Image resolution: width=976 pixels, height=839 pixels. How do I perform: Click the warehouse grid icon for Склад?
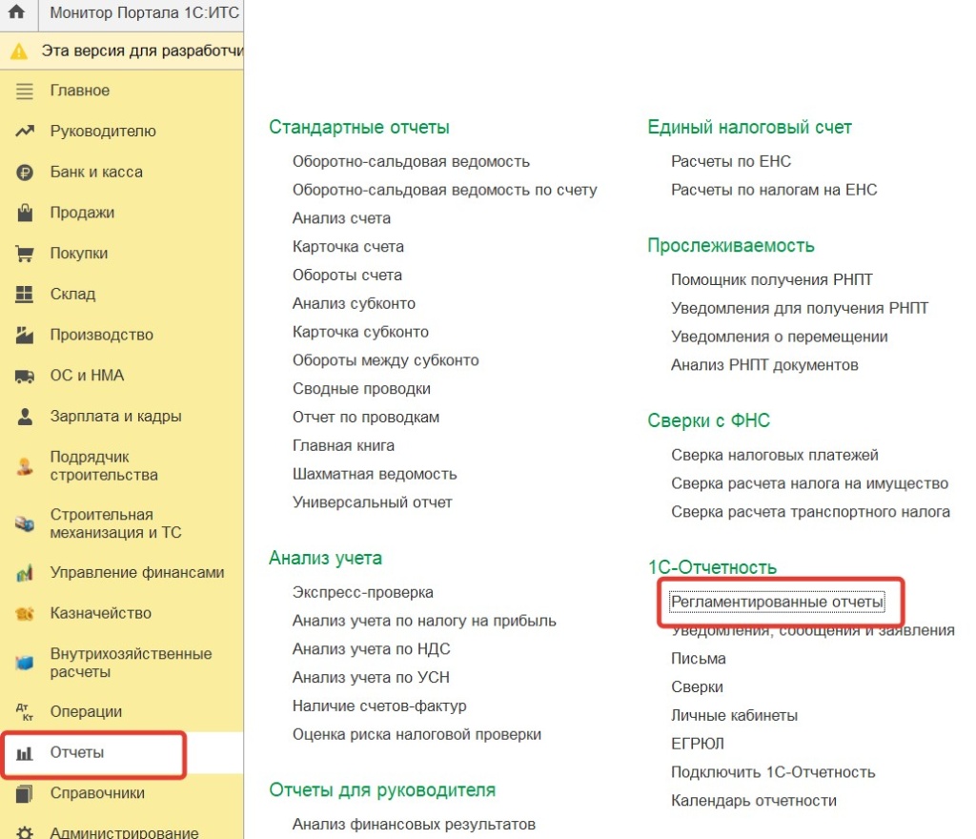coord(25,295)
